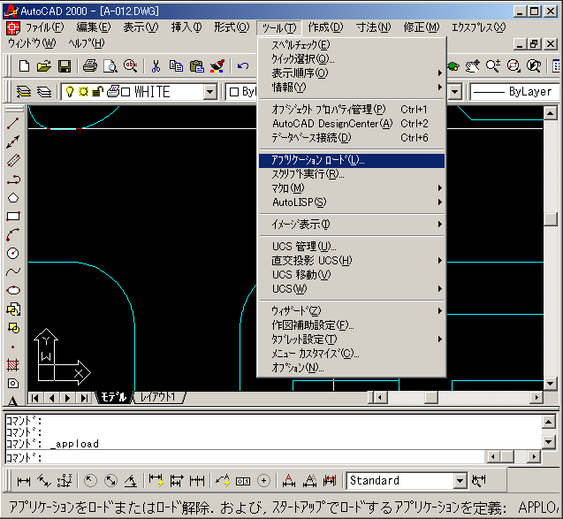Viewport: 563px width, 519px height.
Task: Save the drawing with the floppy disk icon
Action: (x=65, y=66)
